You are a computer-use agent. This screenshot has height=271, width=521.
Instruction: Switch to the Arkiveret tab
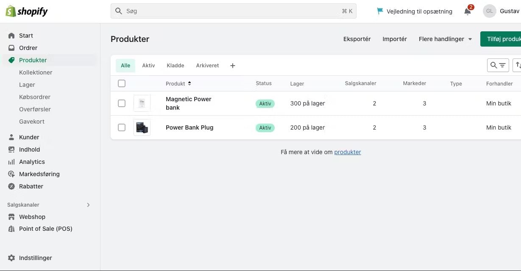pyautogui.click(x=207, y=66)
